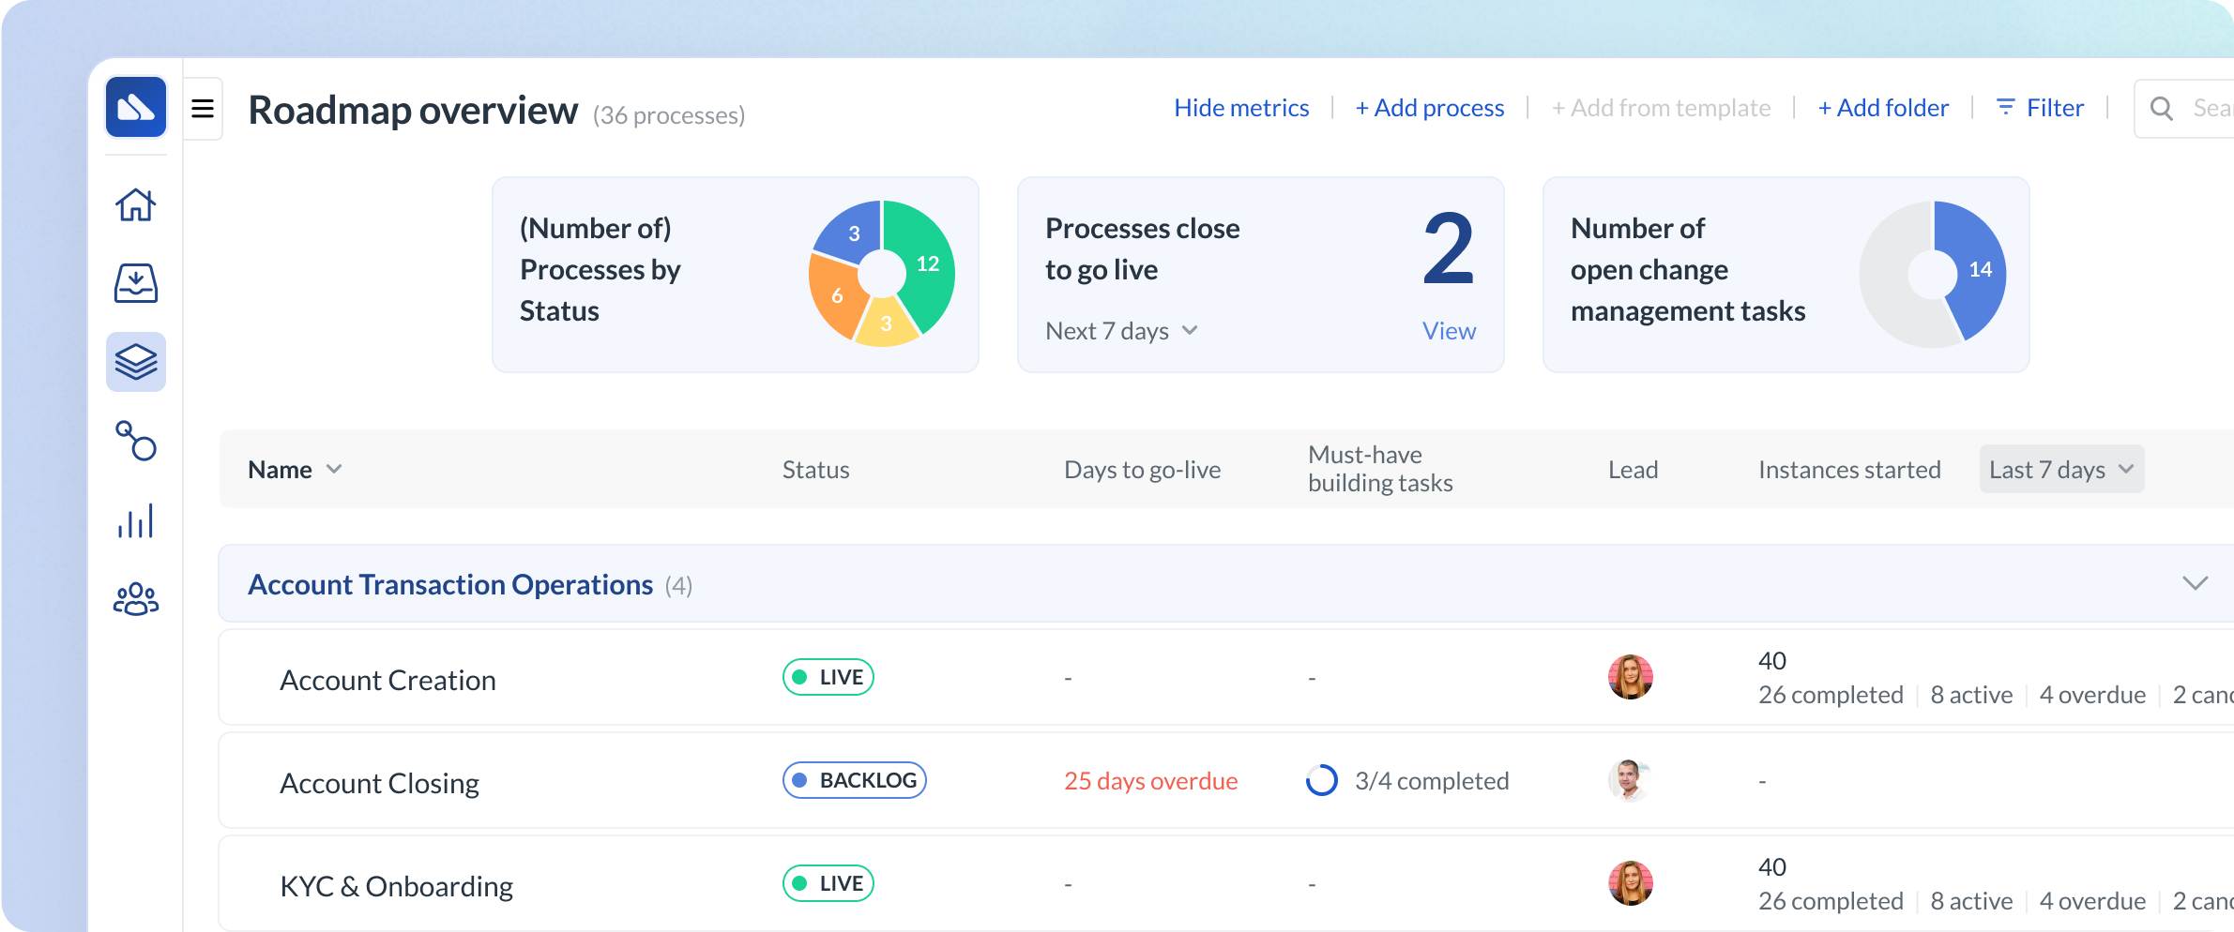Click the Status column header
This screenshot has width=2234, height=932.
click(816, 470)
